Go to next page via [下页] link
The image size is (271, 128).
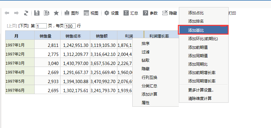click(x=23, y=26)
